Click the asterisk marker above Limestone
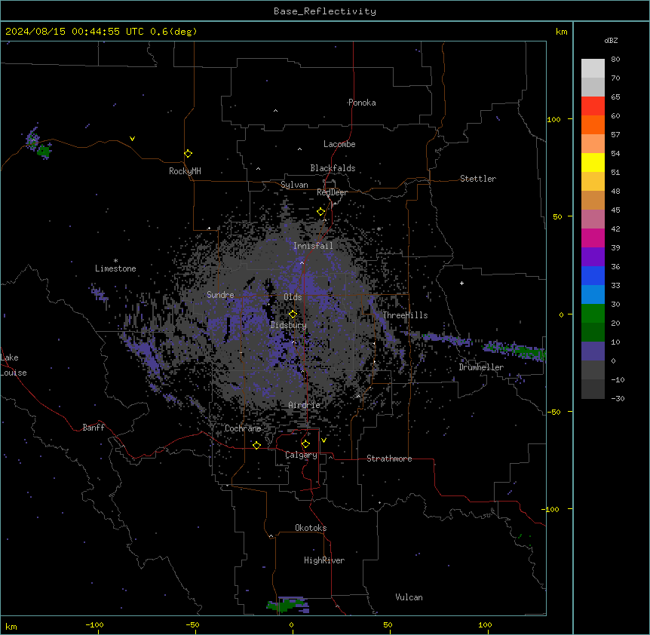Image resolution: width=650 pixels, height=635 pixels. click(115, 261)
